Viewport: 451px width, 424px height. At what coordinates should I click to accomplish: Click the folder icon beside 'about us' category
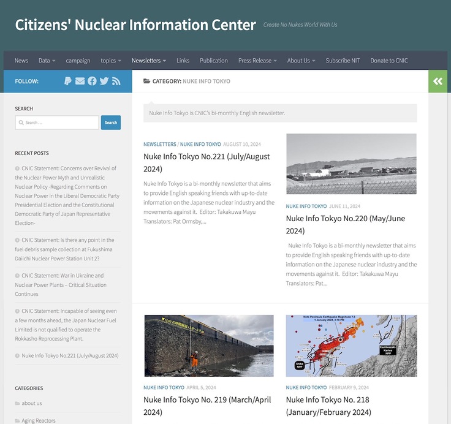pyautogui.click(x=17, y=403)
